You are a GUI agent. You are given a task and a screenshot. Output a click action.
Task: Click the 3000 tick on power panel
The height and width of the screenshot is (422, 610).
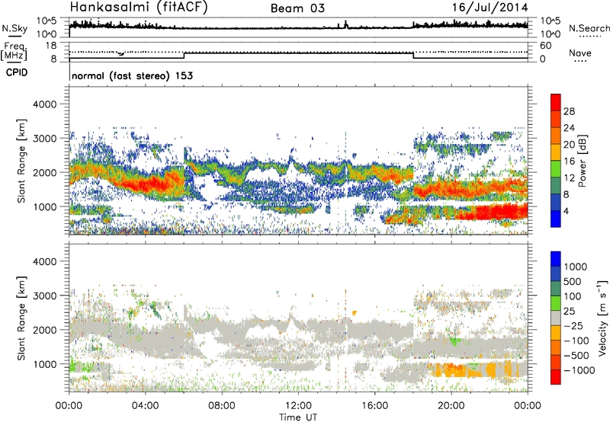(45, 139)
